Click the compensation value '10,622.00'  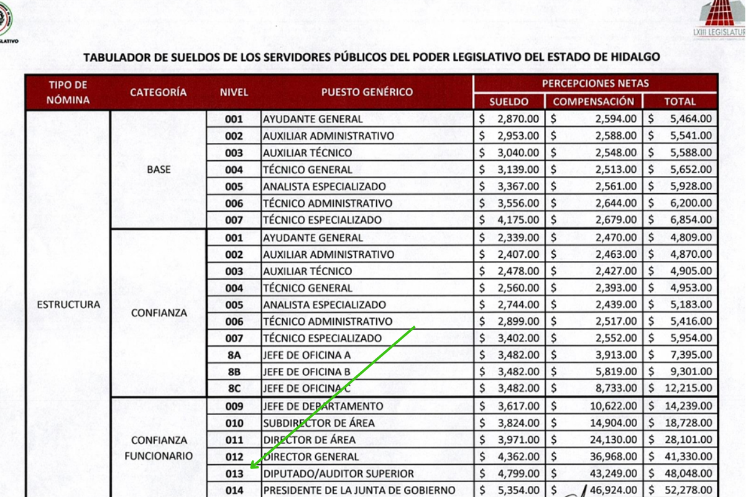coord(613,406)
